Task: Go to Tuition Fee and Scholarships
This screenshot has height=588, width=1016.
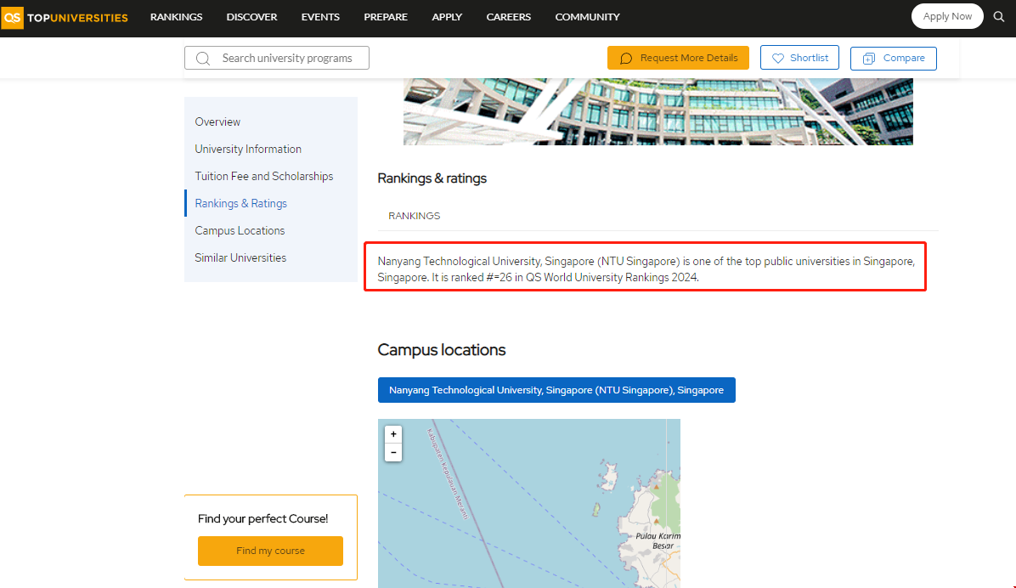Action: pyautogui.click(x=263, y=176)
